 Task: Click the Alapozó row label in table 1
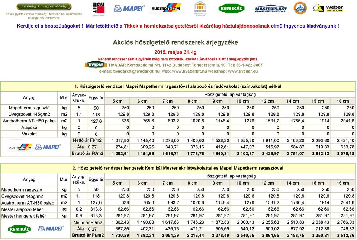pos(29,128)
